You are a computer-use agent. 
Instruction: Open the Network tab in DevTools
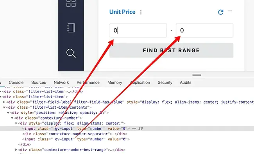61,82
